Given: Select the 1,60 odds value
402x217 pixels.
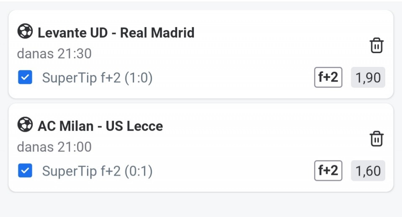Looking at the screenshot, I should click(x=368, y=171).
